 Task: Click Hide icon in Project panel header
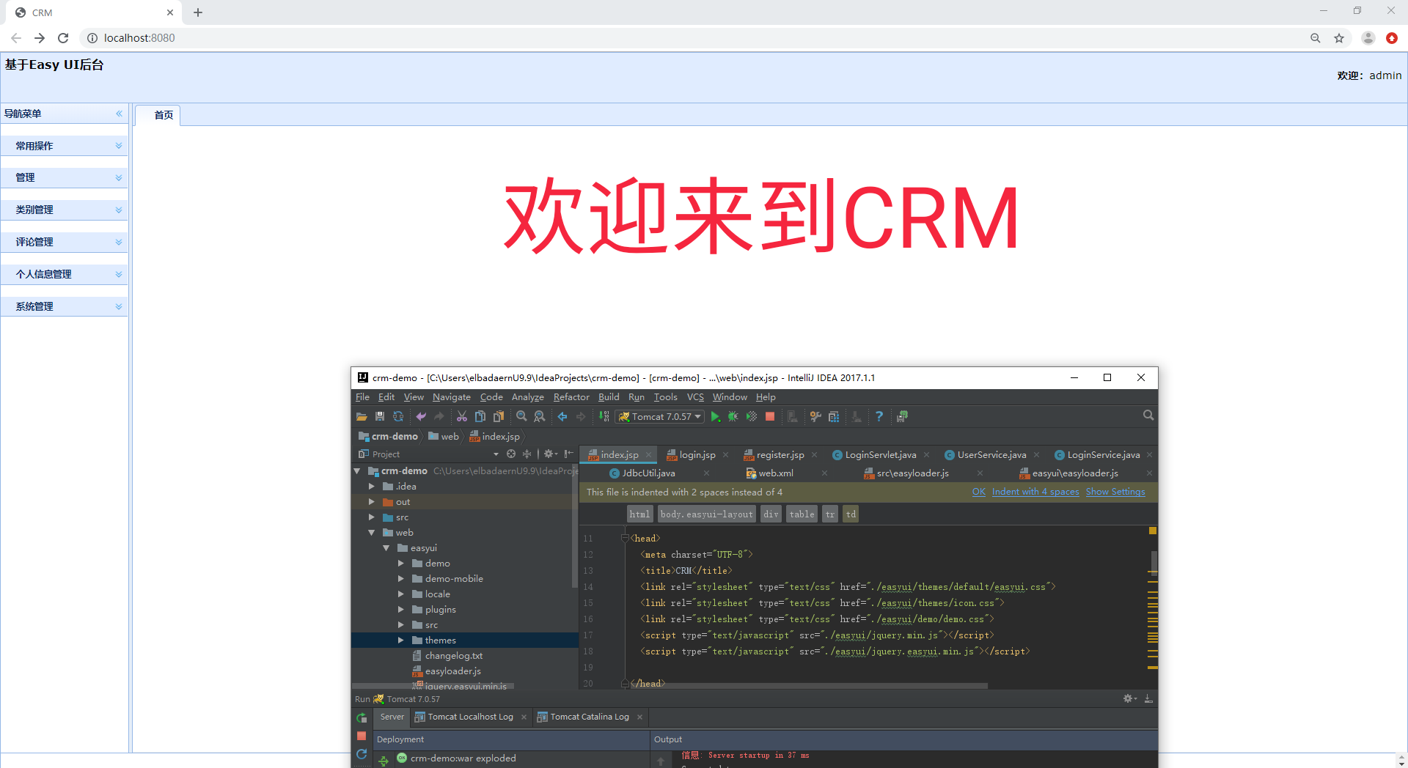568,454
